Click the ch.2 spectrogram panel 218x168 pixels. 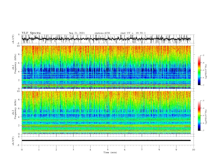(x=106, y=113)
